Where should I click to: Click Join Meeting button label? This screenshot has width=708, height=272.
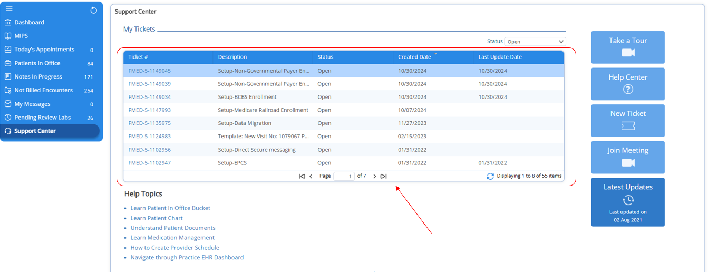pos(628,150)
